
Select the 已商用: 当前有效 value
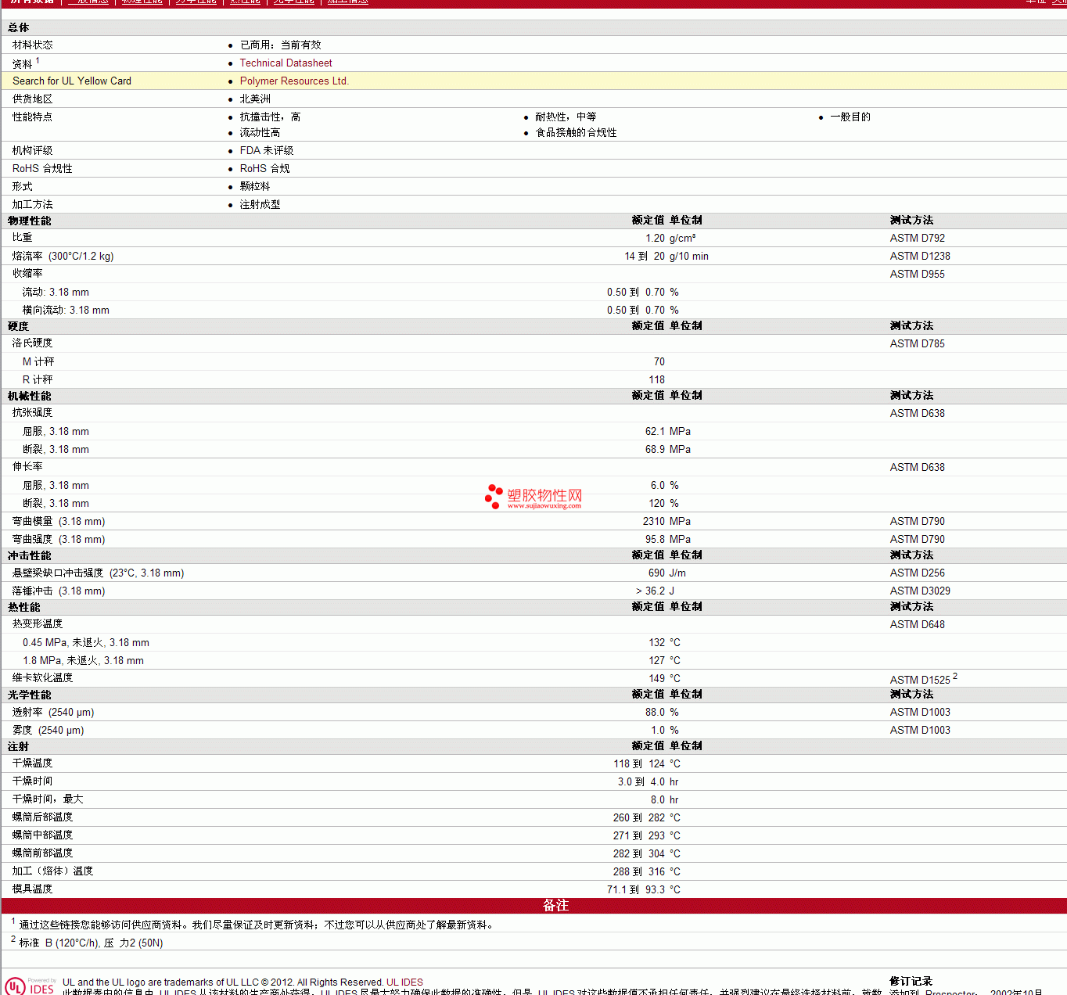pos(281,45)
